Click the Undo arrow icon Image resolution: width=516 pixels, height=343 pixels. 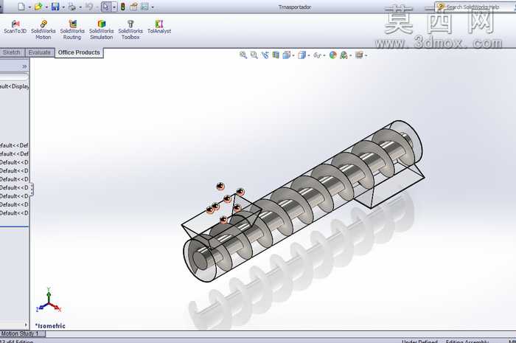click(89, 7)
